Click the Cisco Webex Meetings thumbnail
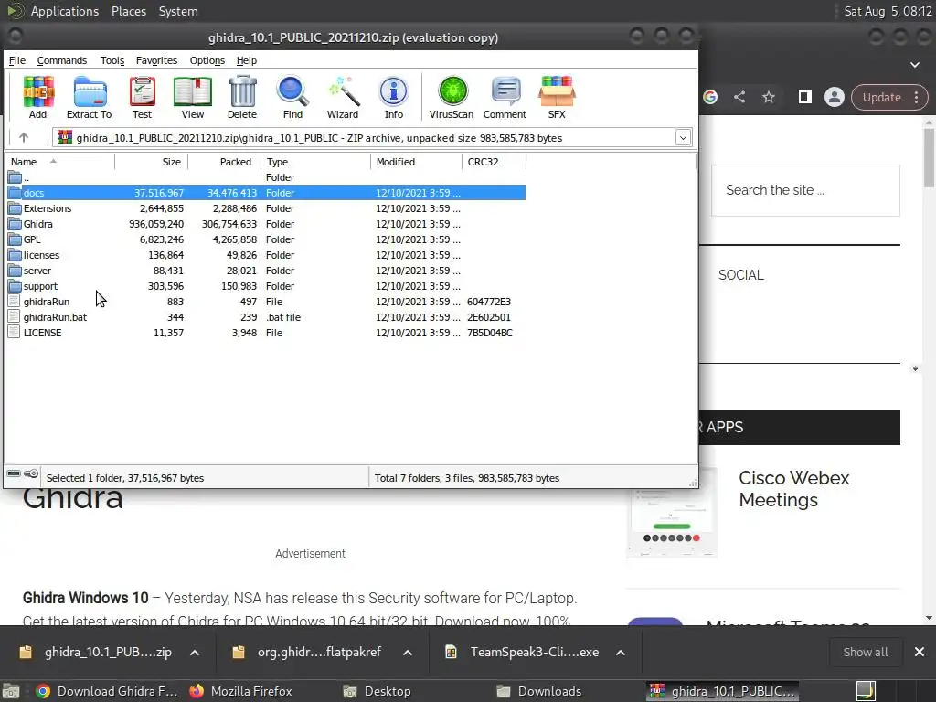The image size is (936, 702). [x=672, y=514]
